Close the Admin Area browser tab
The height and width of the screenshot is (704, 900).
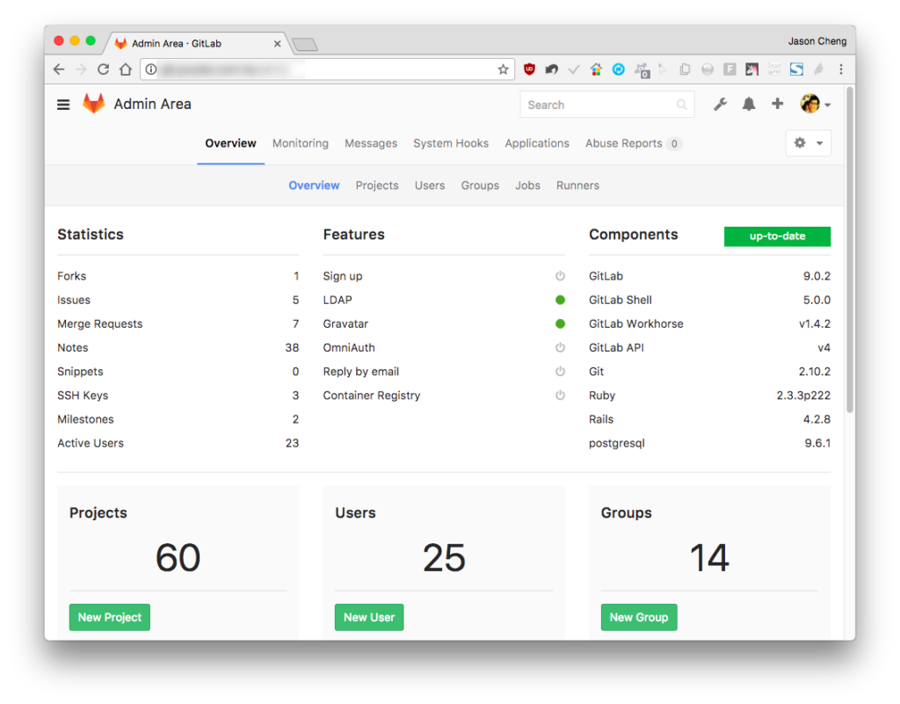tap(277, 44)
